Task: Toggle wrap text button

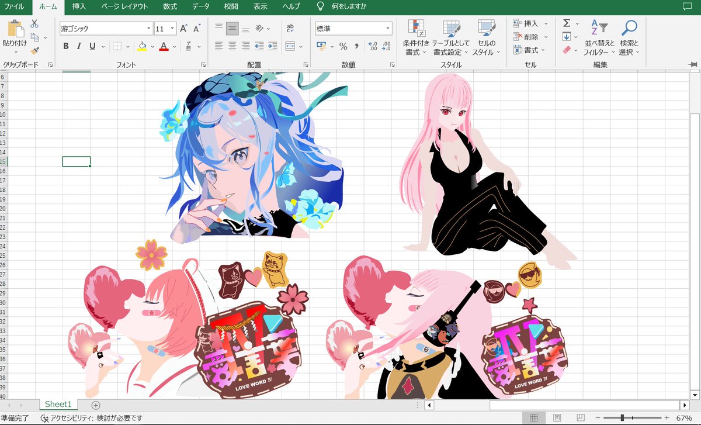Action: (290, 28)
